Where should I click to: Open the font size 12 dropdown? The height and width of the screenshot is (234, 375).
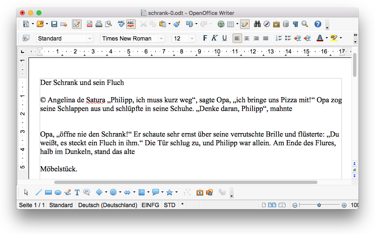pyautogui.click(x=192, y=38)
